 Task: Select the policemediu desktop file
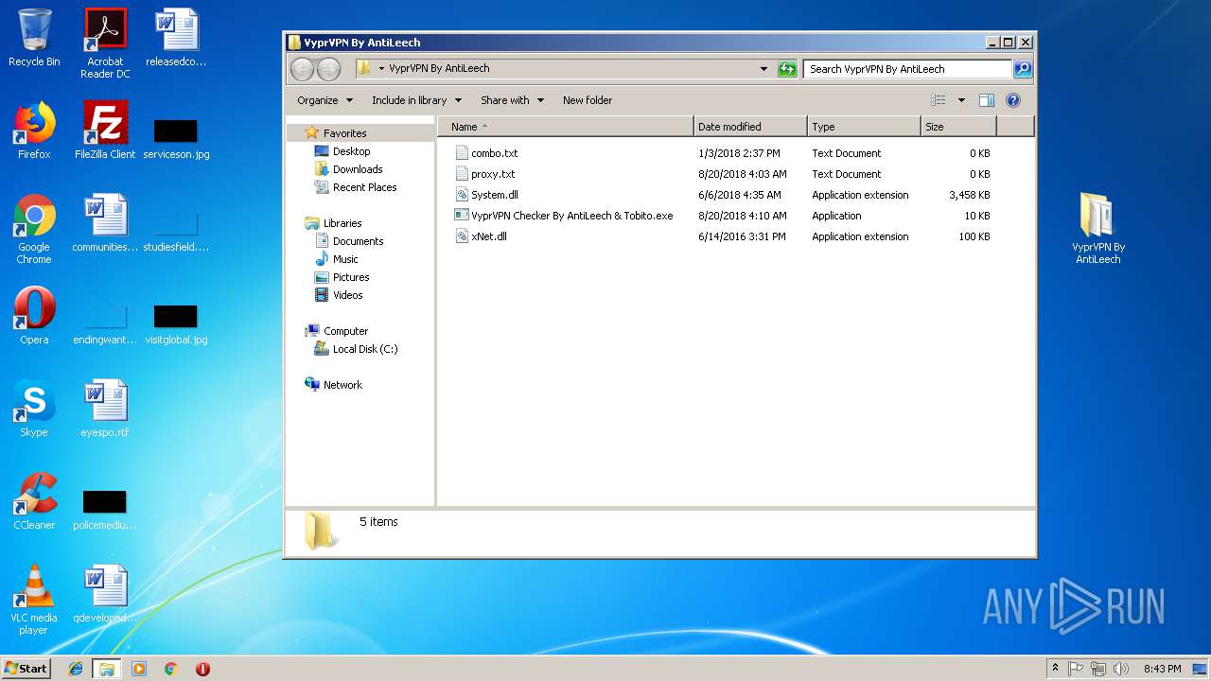coord(105,510)
